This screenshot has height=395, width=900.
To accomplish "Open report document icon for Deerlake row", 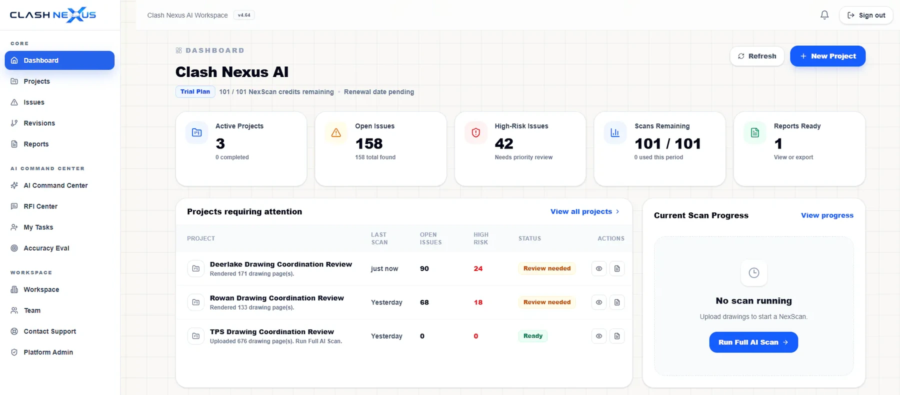I will pyautogui.click(x=617, y=268).
